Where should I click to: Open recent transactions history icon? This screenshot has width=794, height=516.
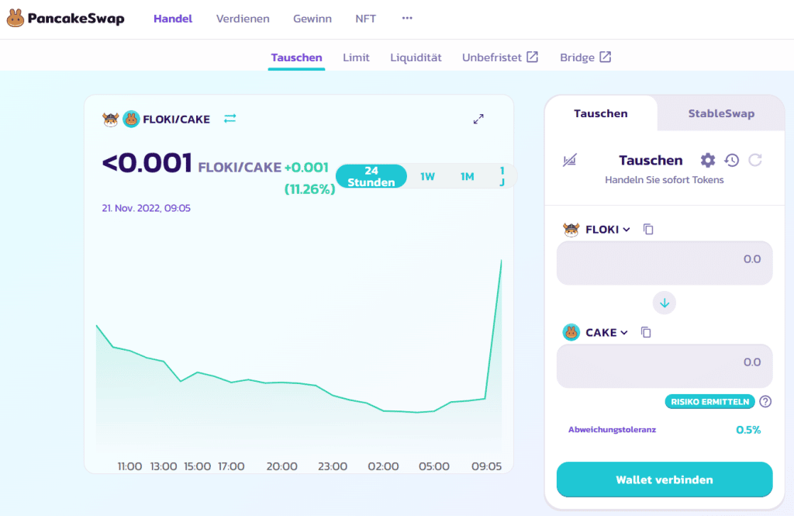tap(731, 160)
